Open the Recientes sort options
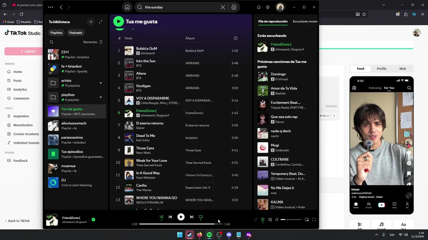 click(93, 42)
